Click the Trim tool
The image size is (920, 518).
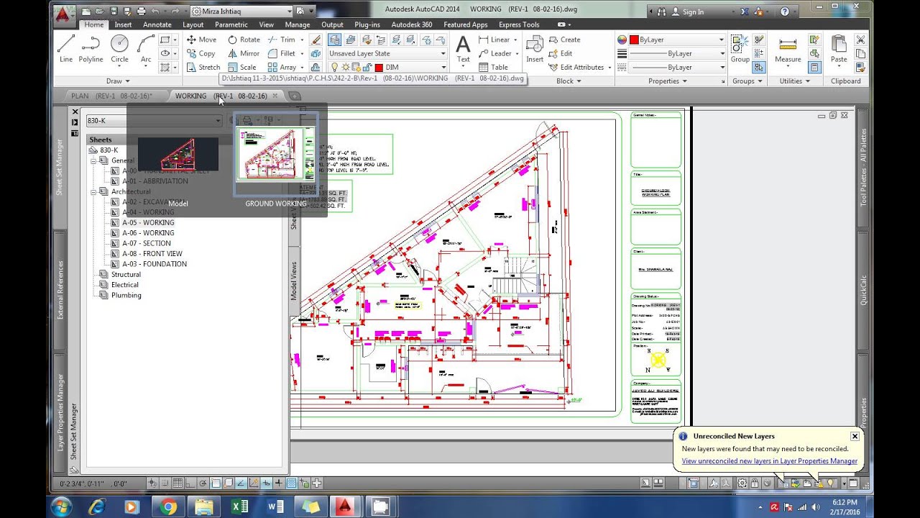click(x=282, y=40)
